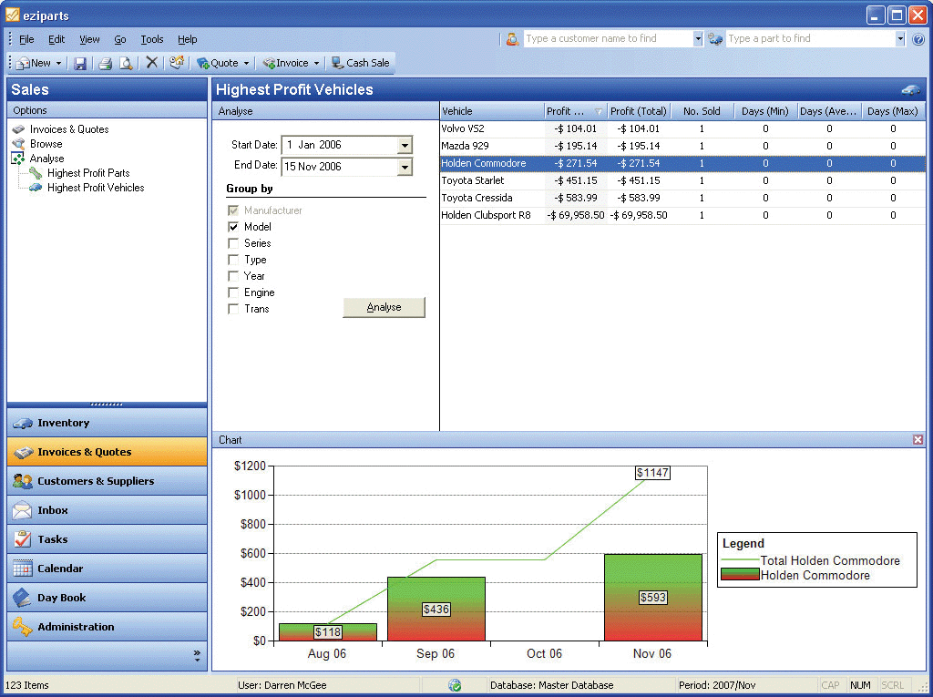Tick the Engine group-by checkbox
The image size is (933, 697).
point(233,292)
